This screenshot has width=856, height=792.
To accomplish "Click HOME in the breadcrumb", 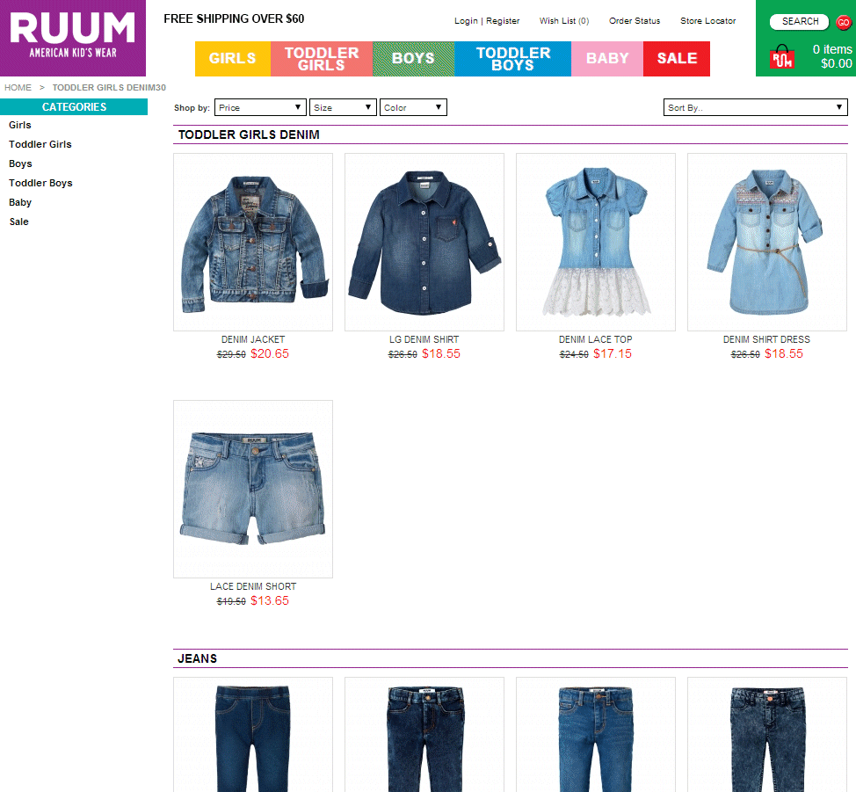I will pos(18,87).
